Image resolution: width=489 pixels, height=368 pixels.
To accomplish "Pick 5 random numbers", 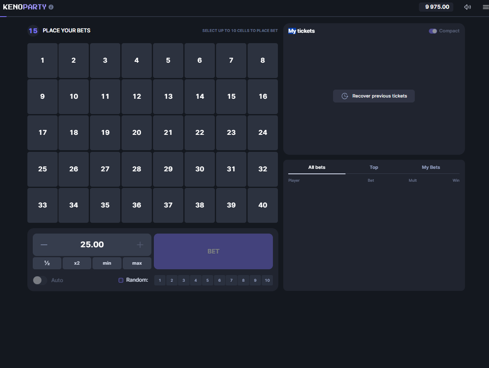I will point(207,280).
